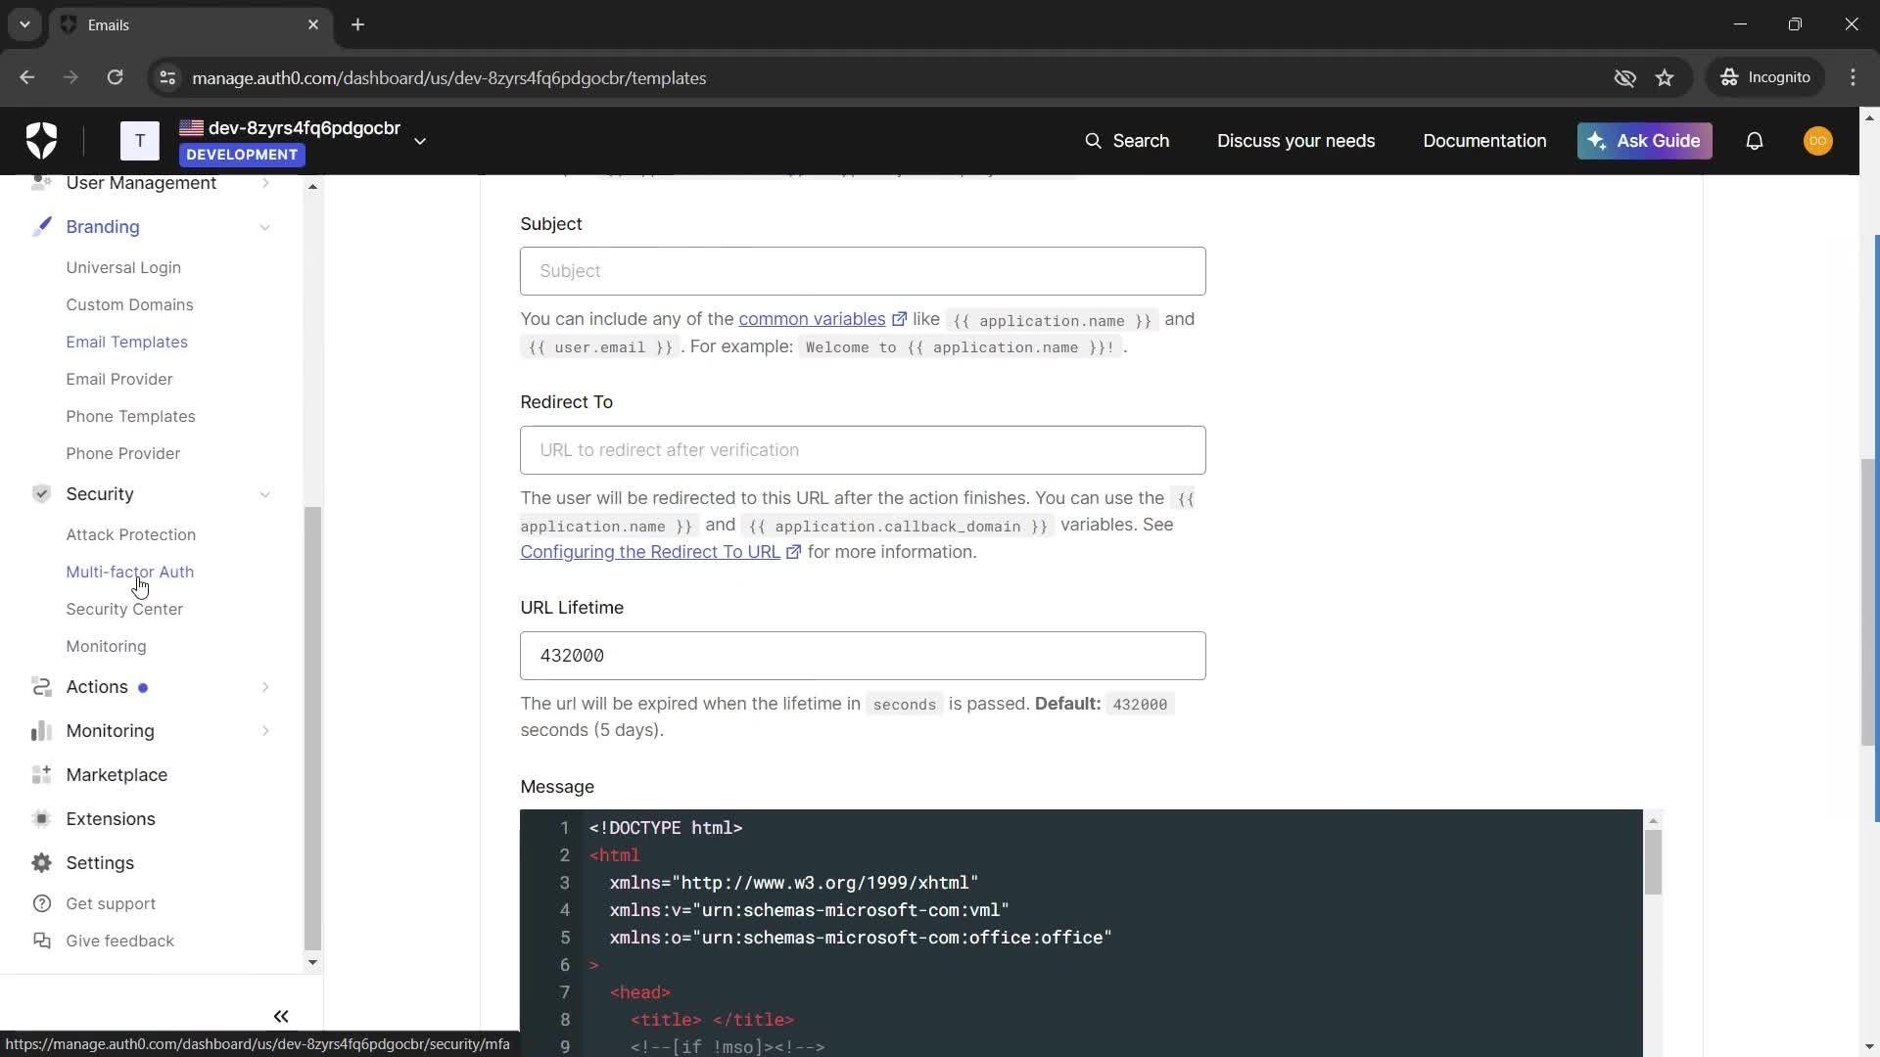Image resolution: width=1880 pixels, height=1057 pixels.
Task: Expand the Actions section chevron
Action: click(264, 687)
